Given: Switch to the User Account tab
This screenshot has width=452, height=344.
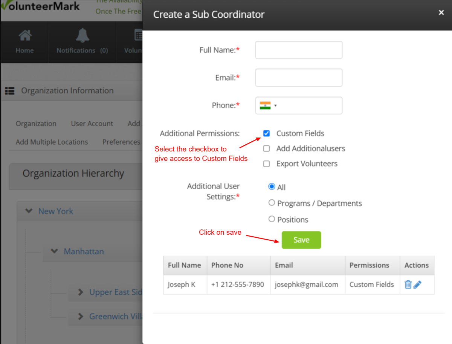Looking at the screenshot, I should (92, 124).
